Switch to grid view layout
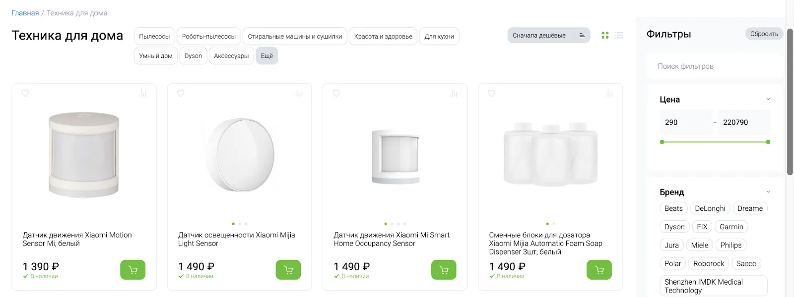The height and width of the screenshot is (297, 794). coord(605,35)
